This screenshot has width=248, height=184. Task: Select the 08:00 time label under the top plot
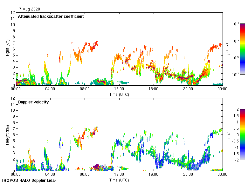(x=85, y=89)
